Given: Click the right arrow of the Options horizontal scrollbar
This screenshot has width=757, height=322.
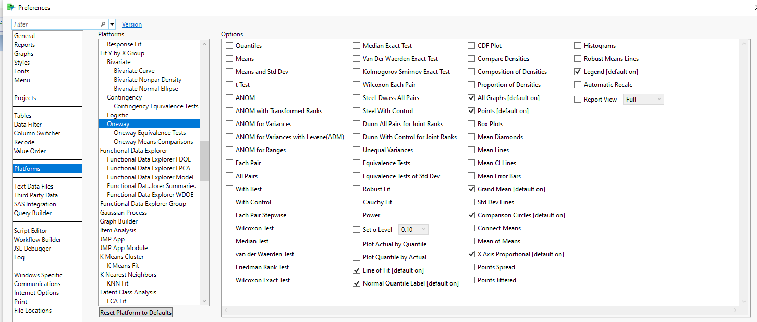Looking at the screenshot, I should tap(735, 311).
